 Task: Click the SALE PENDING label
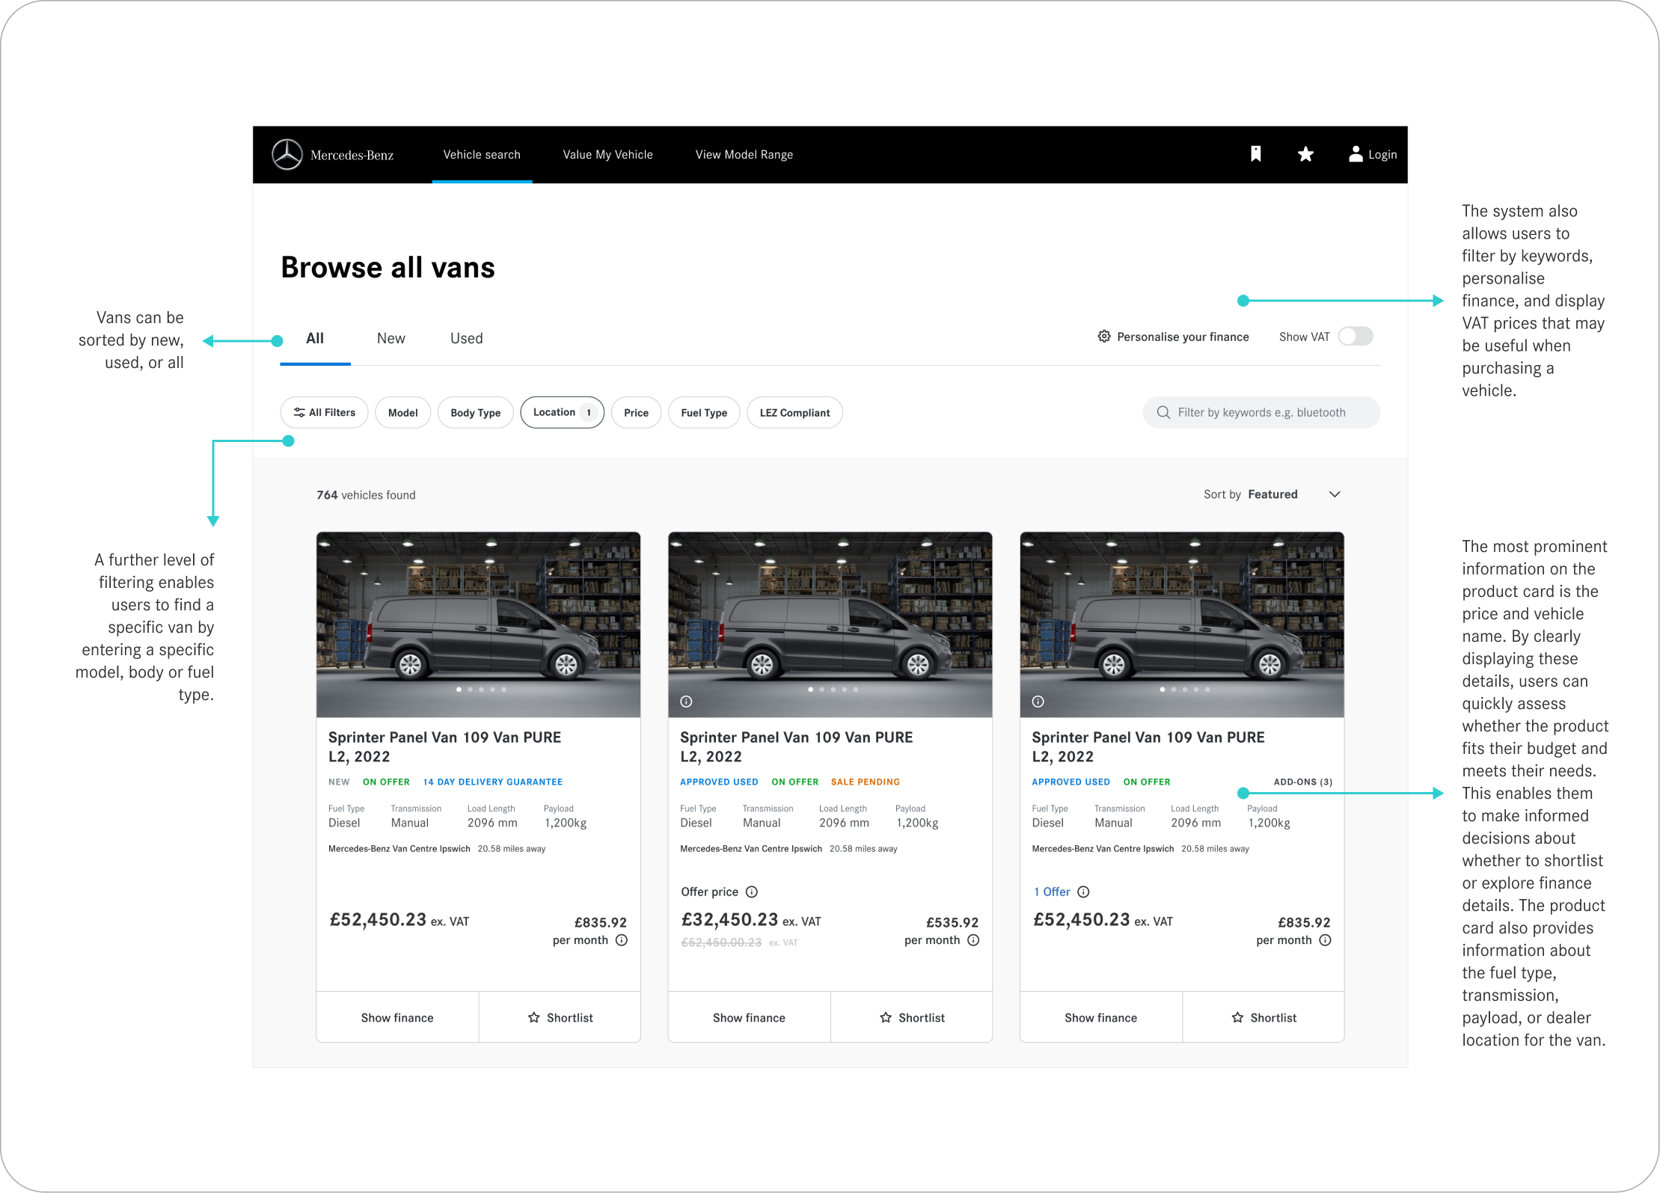[x=865, y=782]
